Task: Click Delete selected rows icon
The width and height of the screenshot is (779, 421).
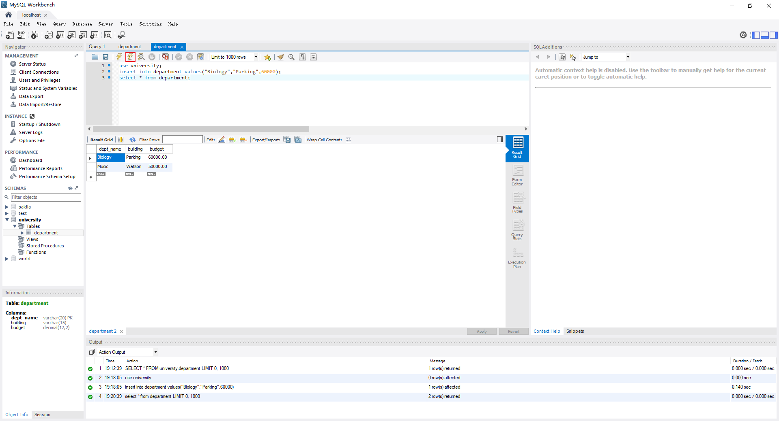Action: (243, 140)
